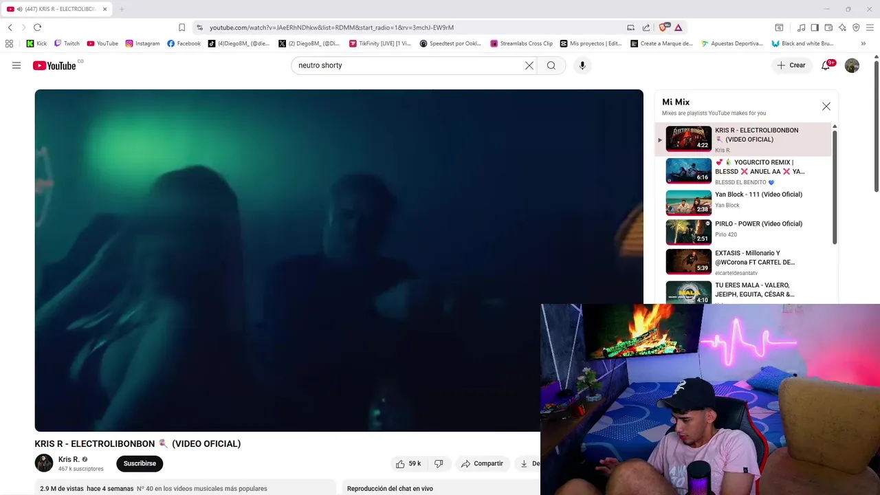Open the media playlist music note icon
This screenshot has width=880, height=495.
[801, 27]
